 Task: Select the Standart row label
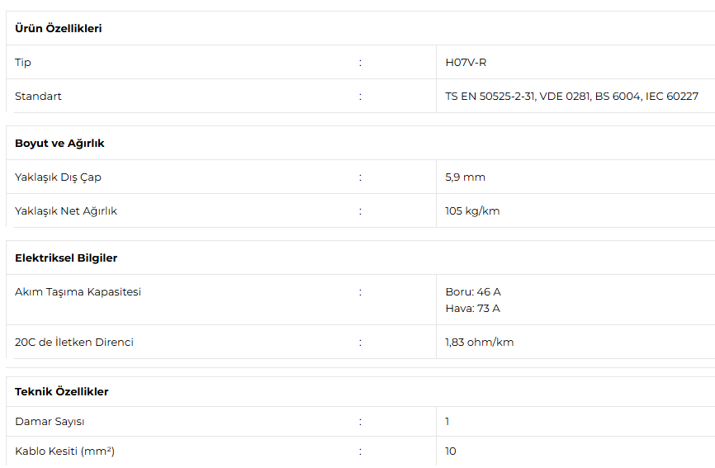coord(38,96)
